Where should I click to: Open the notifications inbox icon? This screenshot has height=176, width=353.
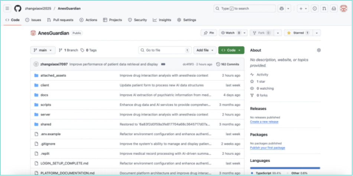[334, 9]
